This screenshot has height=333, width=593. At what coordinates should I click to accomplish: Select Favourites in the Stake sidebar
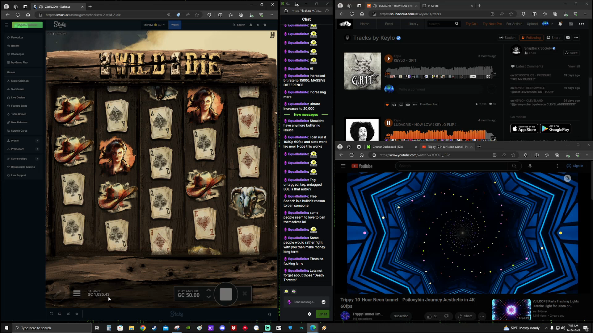pos(17,38)
